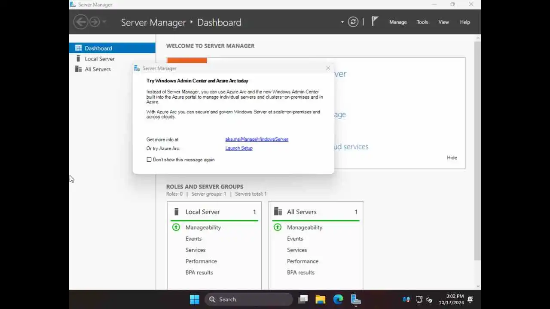The image size is (550, 309).
Task: Open Events under All Servers
Action: tap(295, 239)
